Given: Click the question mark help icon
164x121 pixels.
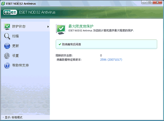Looking at the screenshot, I should 7,66.
